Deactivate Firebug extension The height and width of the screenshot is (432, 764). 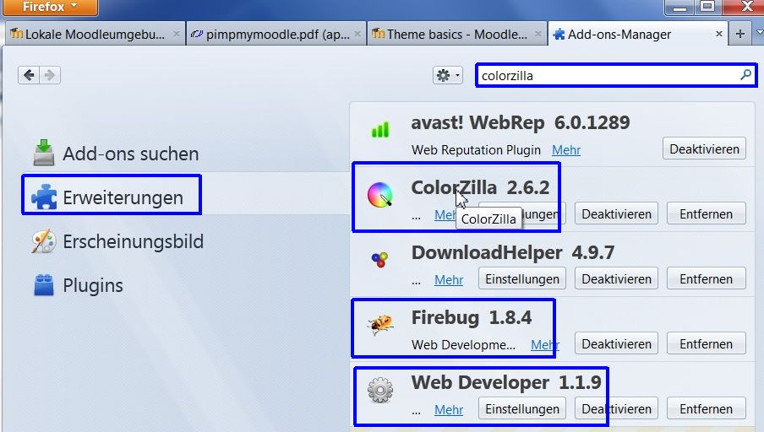616,343
